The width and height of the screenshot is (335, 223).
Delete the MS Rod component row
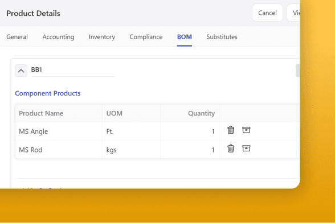tap(231, 148)
